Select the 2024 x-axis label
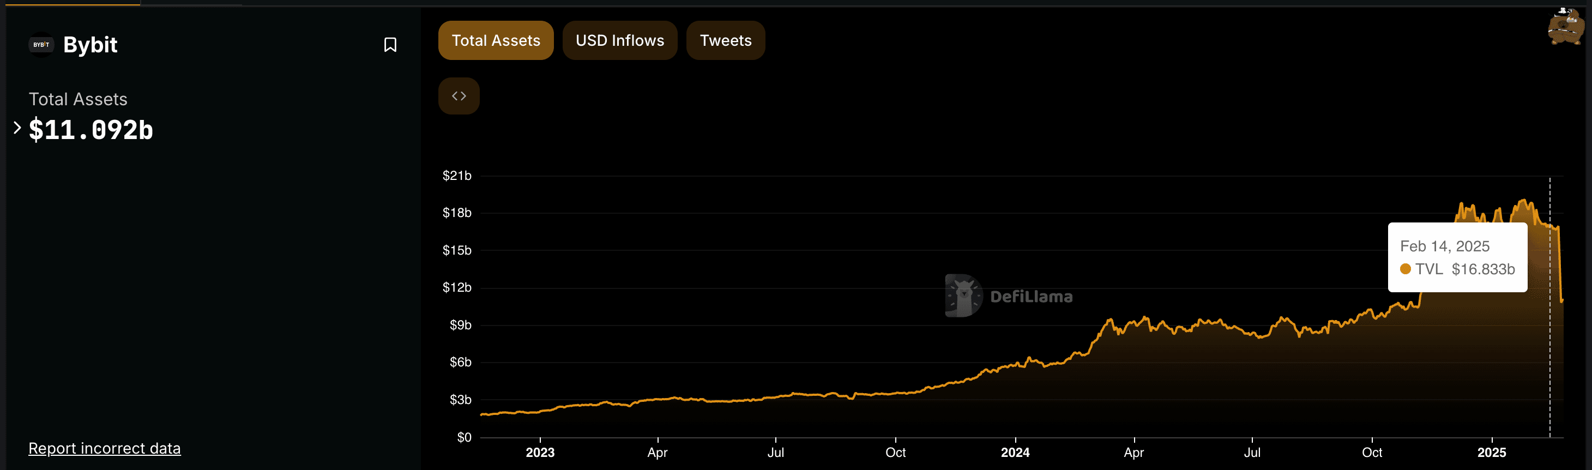Image resolution: width=1592 pixels, height=470 pixels. pos(1015,452)
